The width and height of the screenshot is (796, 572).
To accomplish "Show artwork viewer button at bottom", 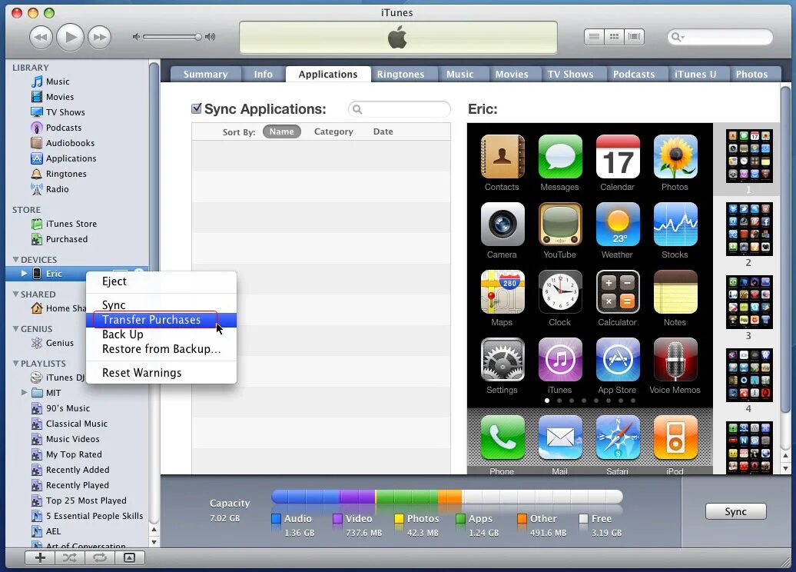I will pos(129,557).
